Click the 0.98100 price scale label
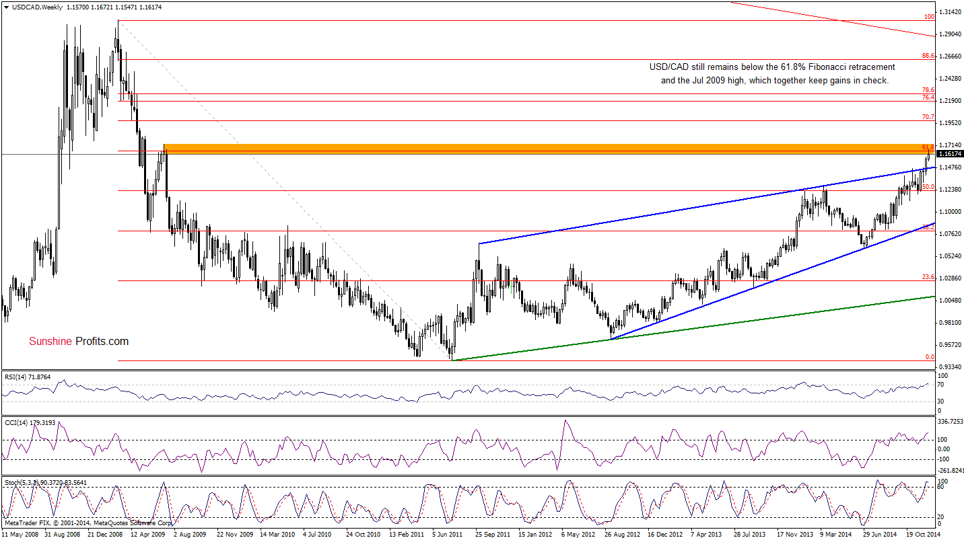 point(951,323)
